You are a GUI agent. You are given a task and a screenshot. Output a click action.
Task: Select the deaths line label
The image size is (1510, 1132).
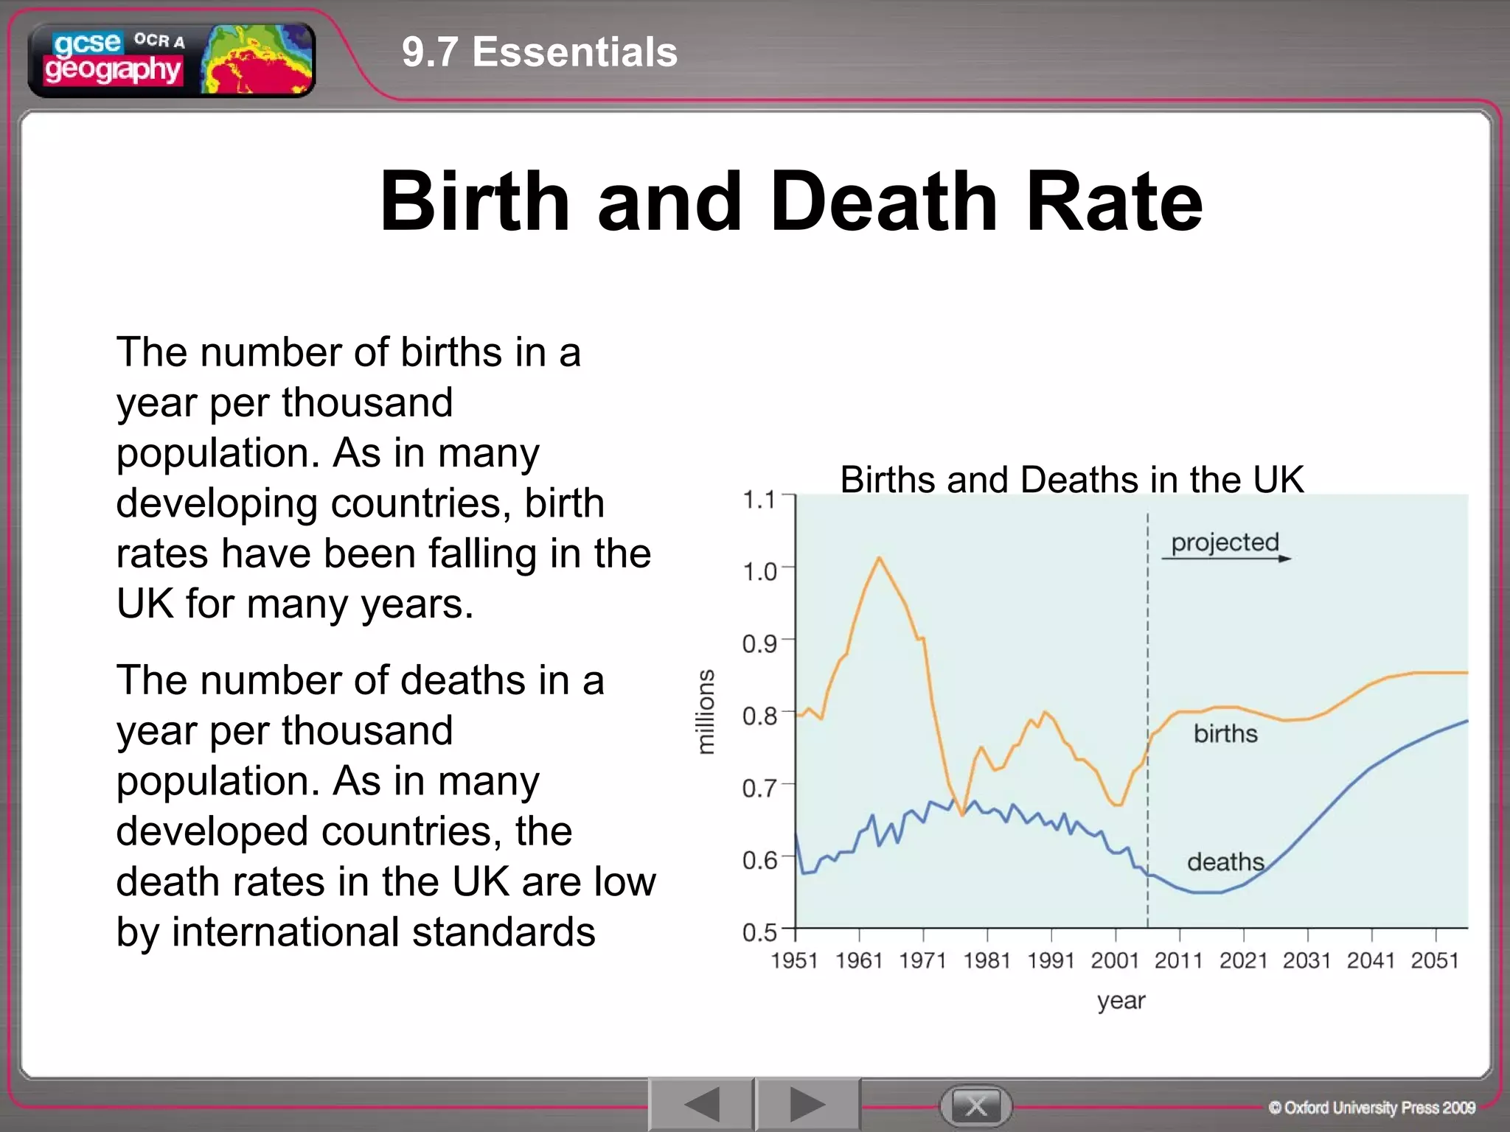coord(1225,862)
